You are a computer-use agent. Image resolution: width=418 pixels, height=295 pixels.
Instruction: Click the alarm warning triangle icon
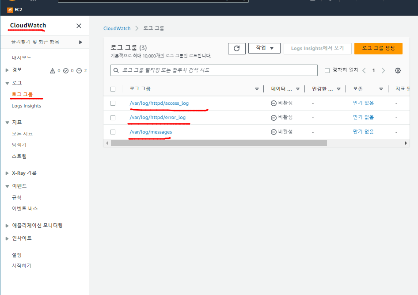(53, 71)
